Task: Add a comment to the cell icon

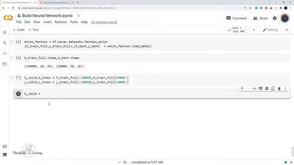Action: tap(260, 88)
